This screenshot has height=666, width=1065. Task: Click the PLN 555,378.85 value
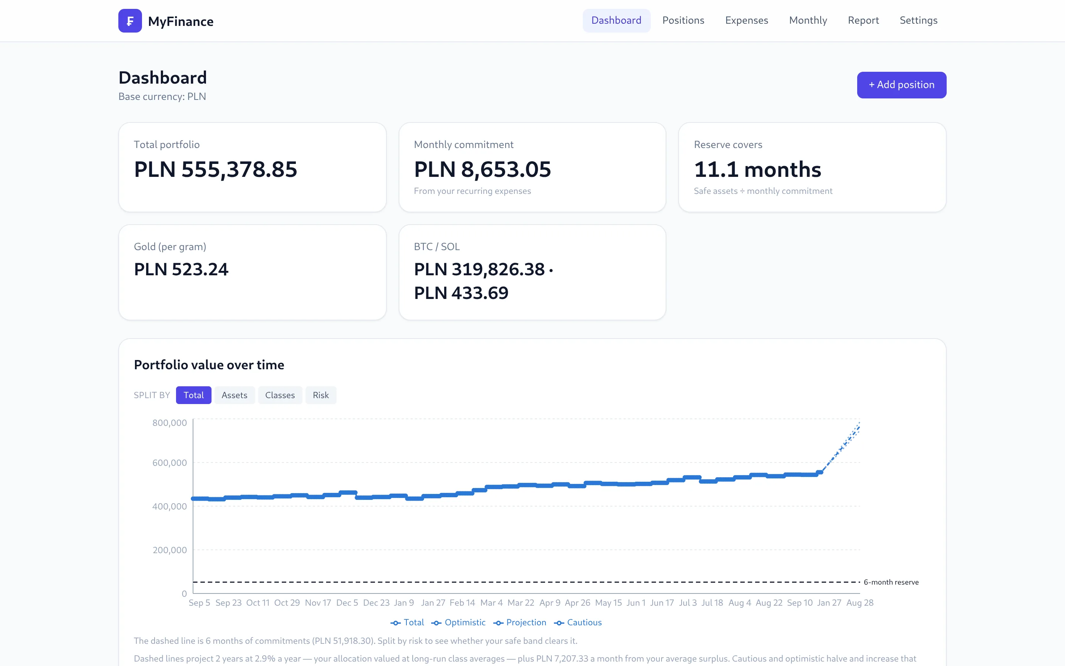coord(216,169)
